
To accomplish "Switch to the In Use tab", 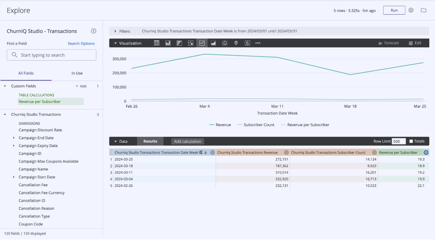I will [77, 73].
